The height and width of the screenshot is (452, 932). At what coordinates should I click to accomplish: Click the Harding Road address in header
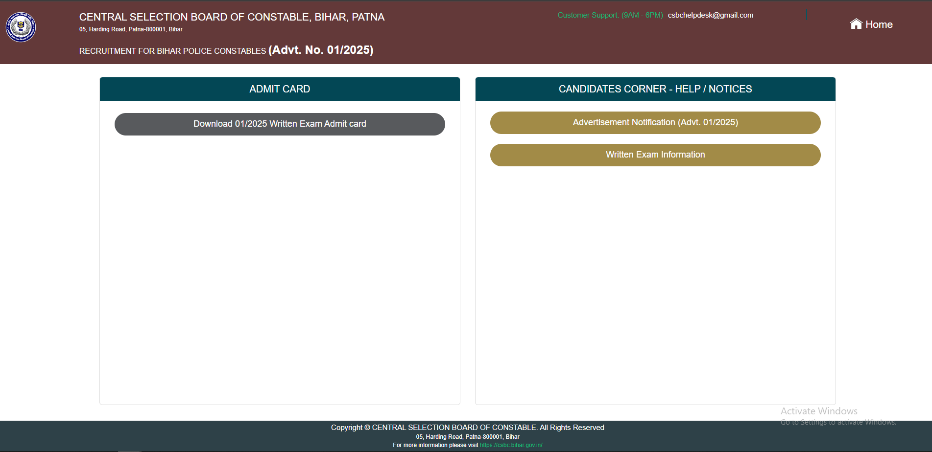click(131, 29)
